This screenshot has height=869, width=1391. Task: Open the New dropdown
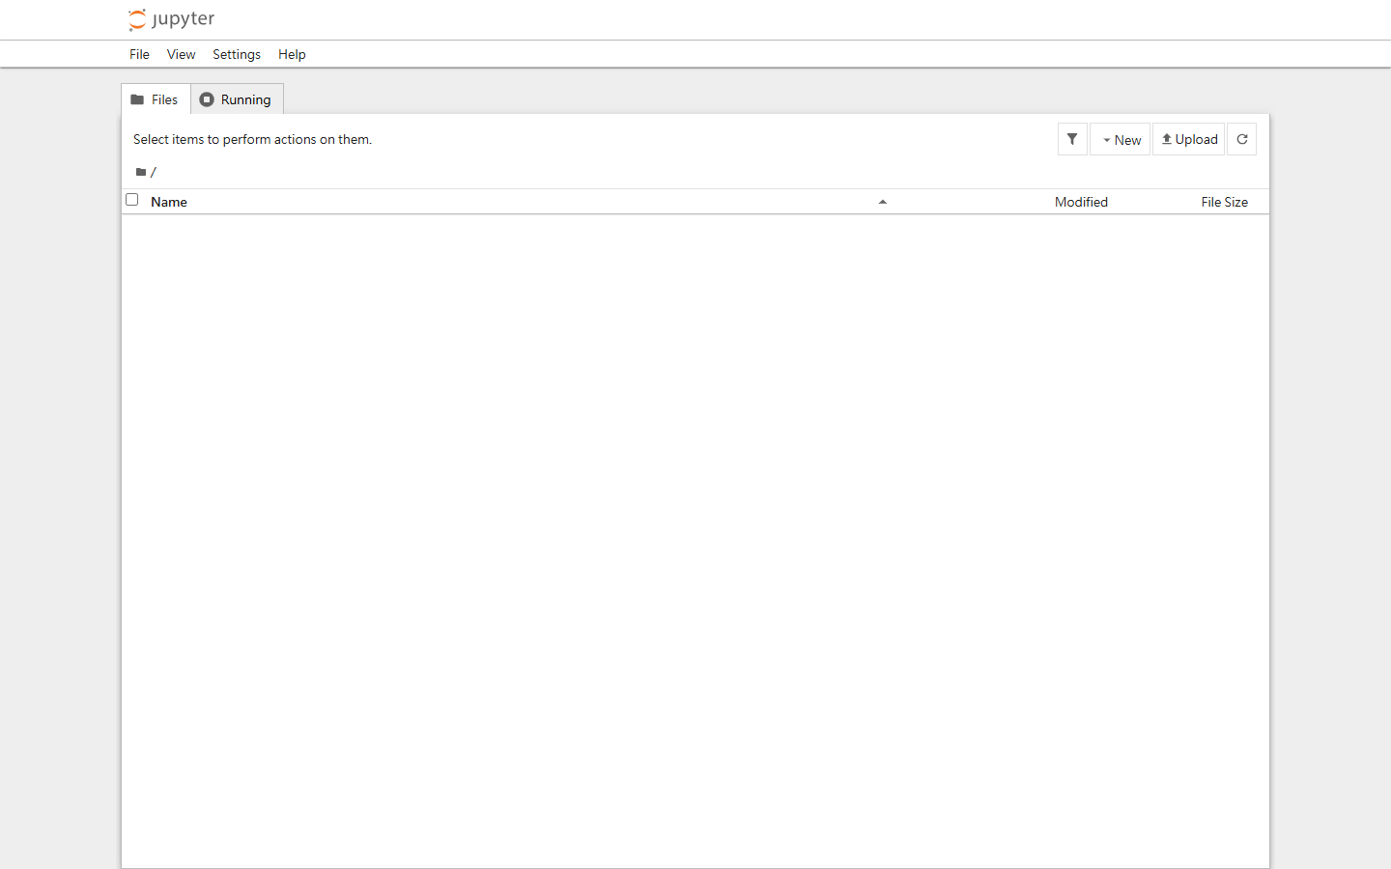coord(1121,139)
